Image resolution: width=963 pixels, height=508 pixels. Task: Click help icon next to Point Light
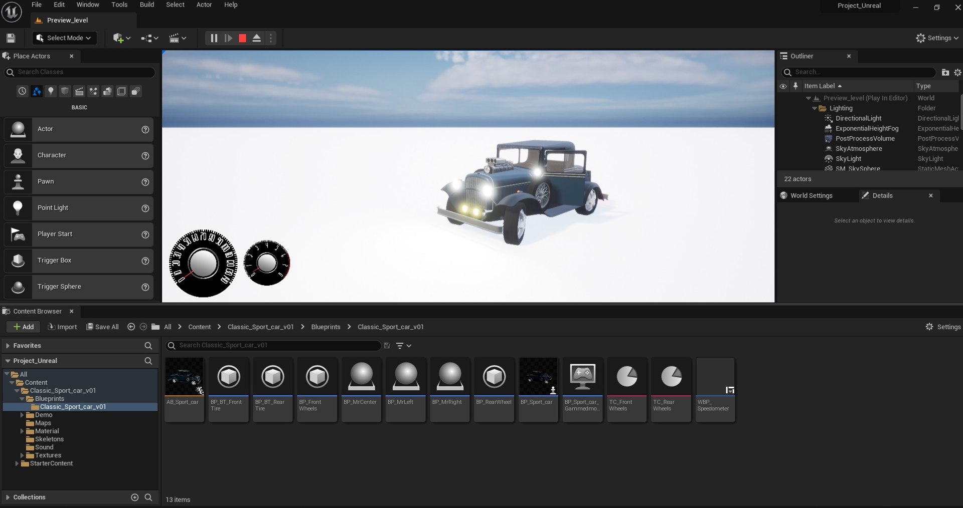click(145, 208)
